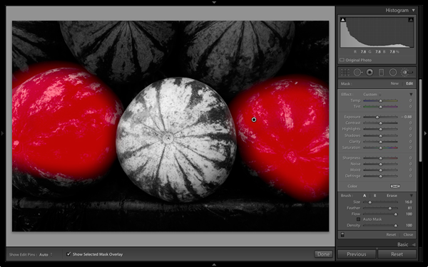Screen dimensions: 428x267
Task: Click the Exposure slider handle
Action: 377,117
